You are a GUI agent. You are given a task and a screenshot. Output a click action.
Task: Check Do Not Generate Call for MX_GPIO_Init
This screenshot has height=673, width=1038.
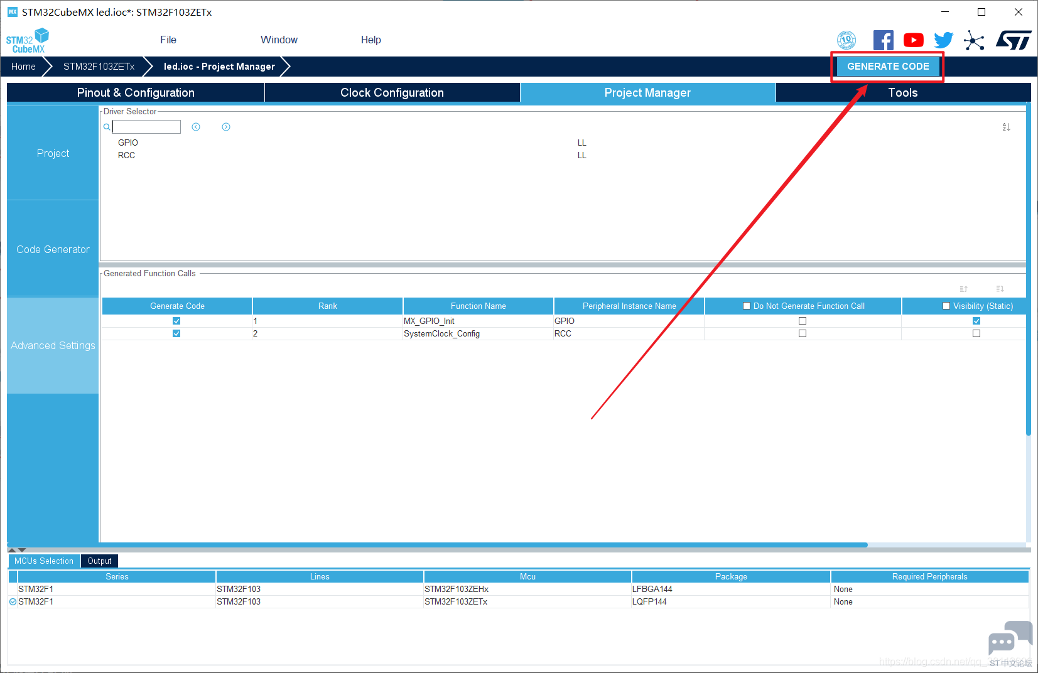[803, 321]
